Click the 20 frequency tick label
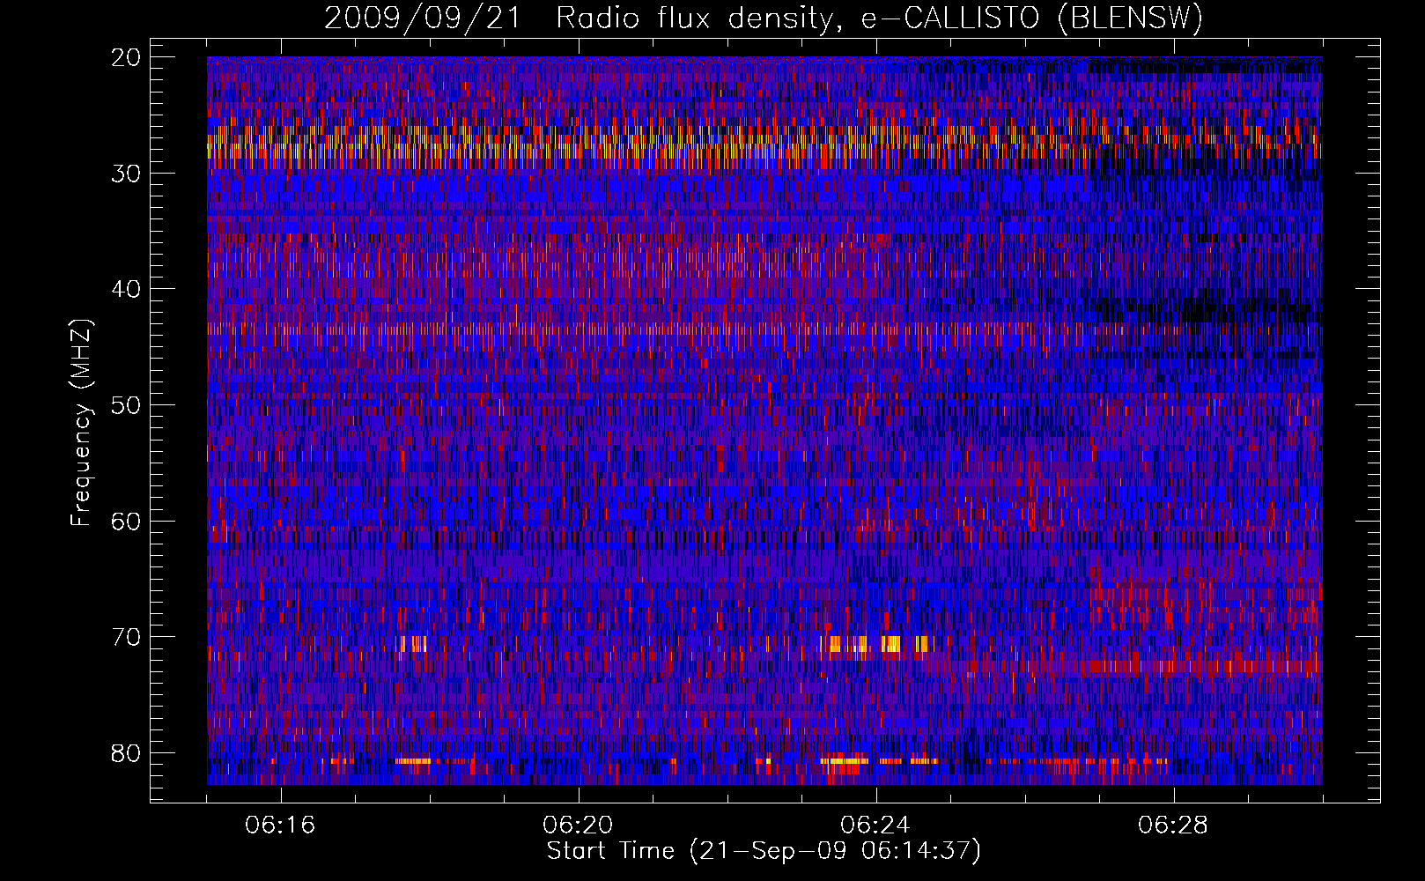 point(127,57)
